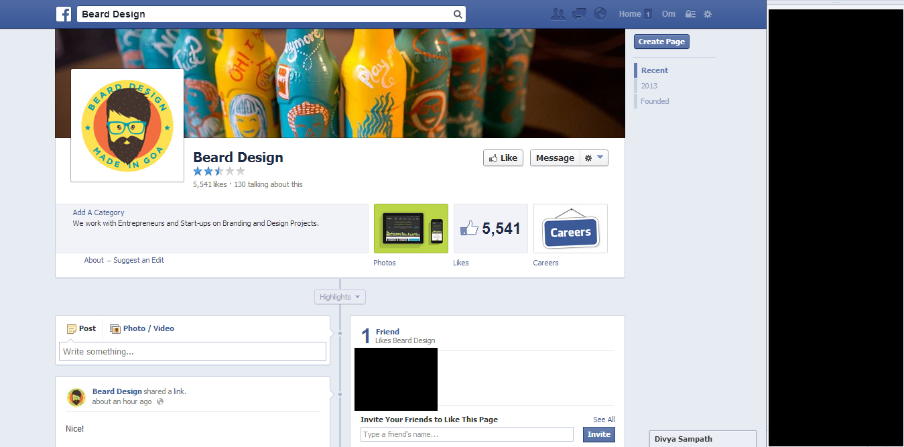Open the Careers app box icon
This screenshot has height=447, width=904.
click(x=570, y=229)
